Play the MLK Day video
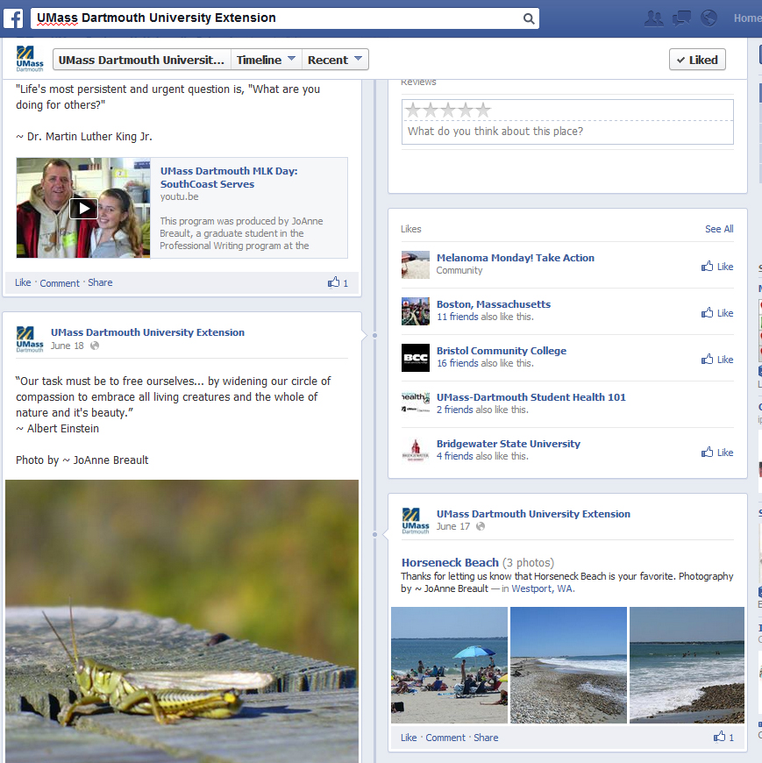 pos(83,208)
